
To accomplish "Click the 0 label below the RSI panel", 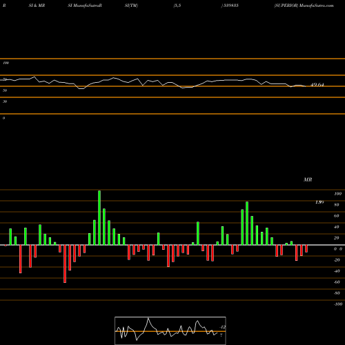I will click(3, 118).
